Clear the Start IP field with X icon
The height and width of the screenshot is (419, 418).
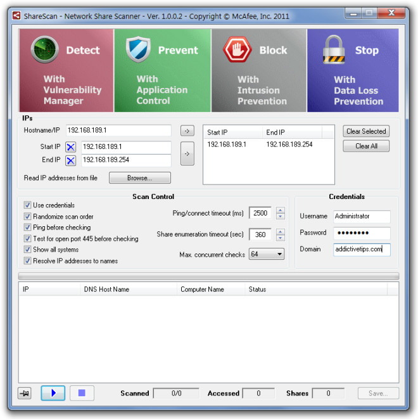(x=71, y=147)
